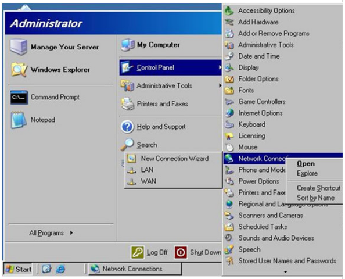Click the Scheduled Tasks icon
Image resolution: width=345 pixels, height=279 pixels.
229,227
